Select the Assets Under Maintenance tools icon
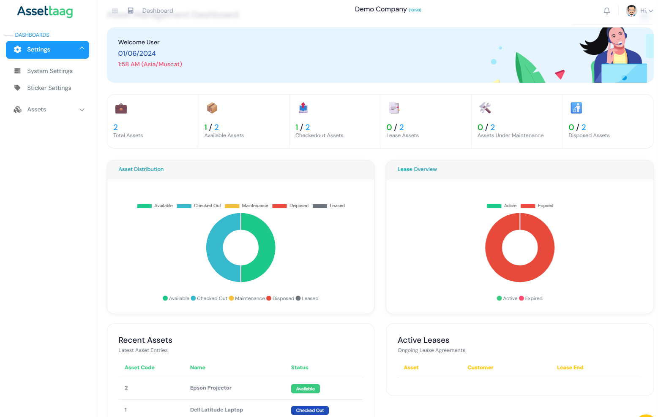658x417 pixels. tap(485, 108)
